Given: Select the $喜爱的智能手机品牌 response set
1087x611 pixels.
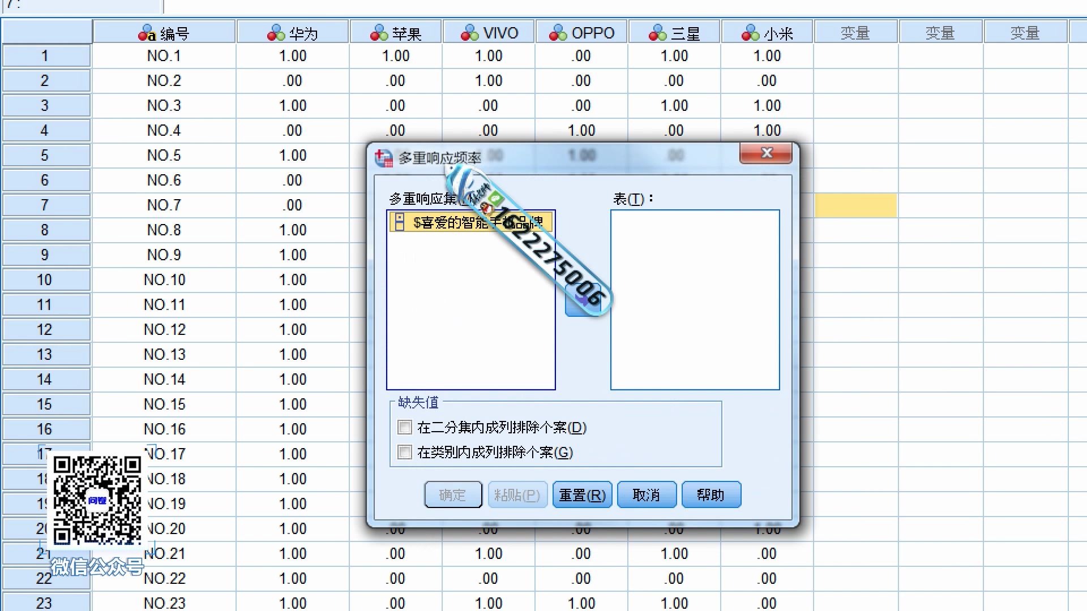Looking at the screenshot, I should point(470,222).
